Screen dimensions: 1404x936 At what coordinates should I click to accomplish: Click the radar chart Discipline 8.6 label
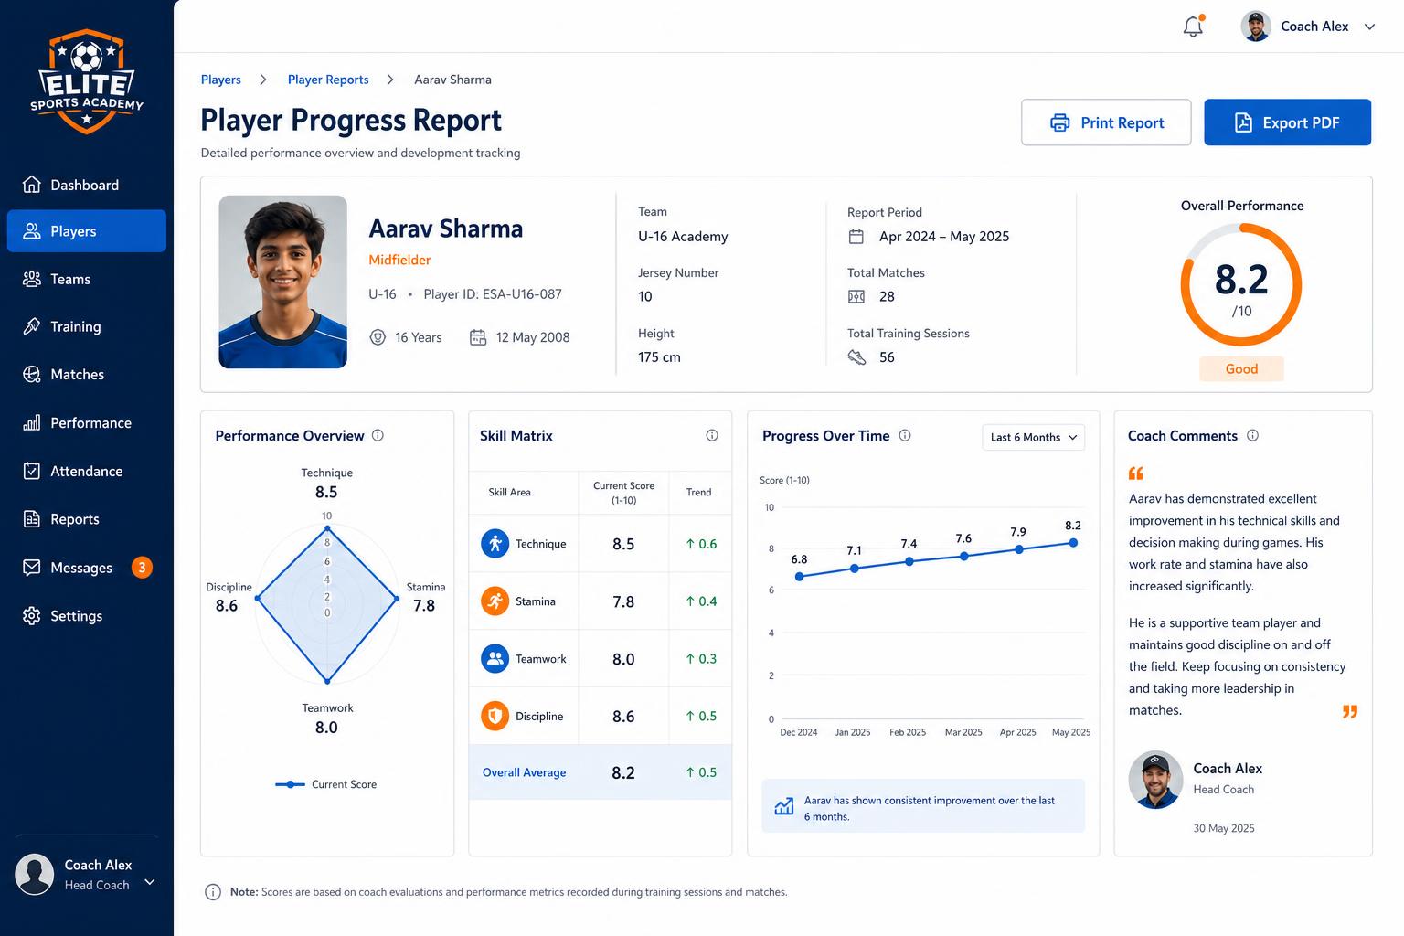pos(229,597)
